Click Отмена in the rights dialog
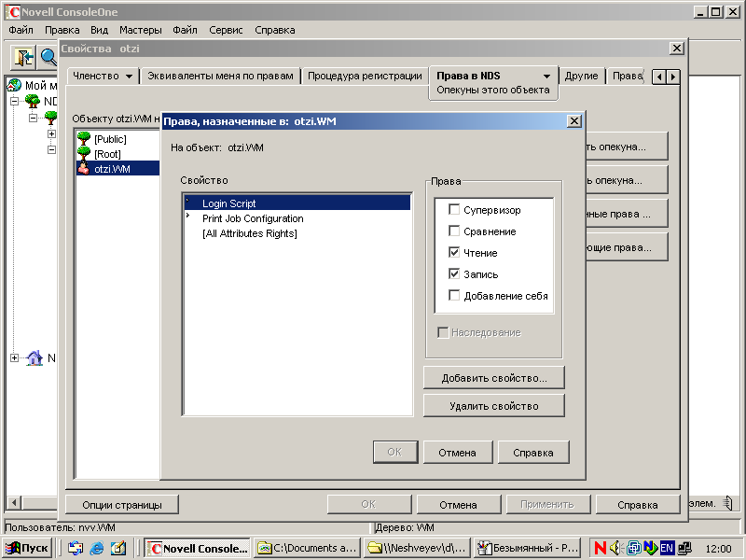Image resolution: width=746 pixels, height=560 pixels. (457, 453)
